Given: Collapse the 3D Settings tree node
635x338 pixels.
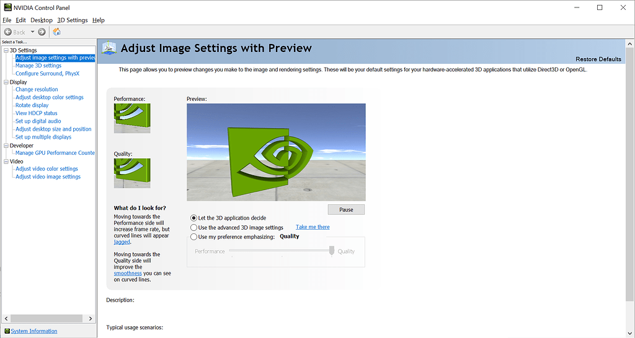Looking at the screenshot, I should pyautogui.click(x=6, y=50).
